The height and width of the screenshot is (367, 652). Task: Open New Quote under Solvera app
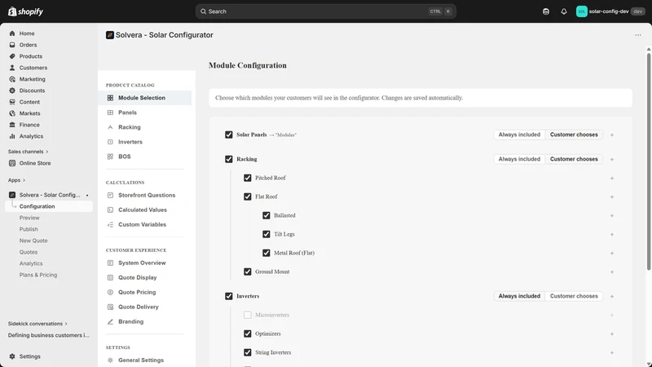(33, 241)
